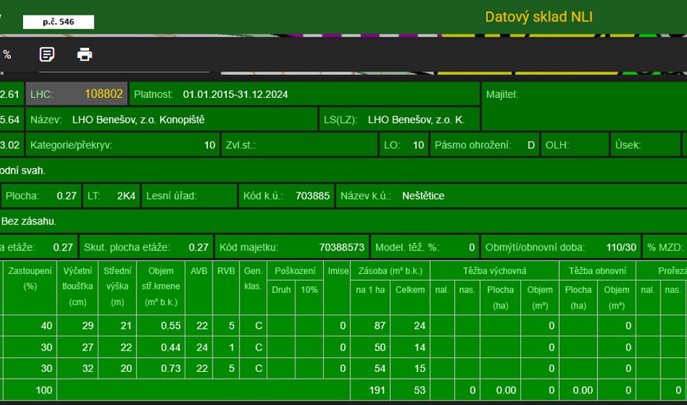Click the Obmýtí/obnovní doba value 110/30

pyautogui.click(x=622, y=247)
